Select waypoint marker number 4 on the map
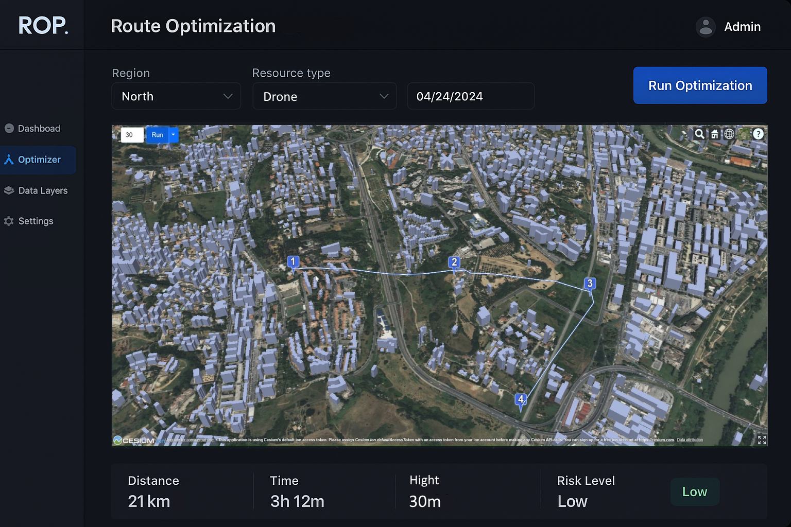 click(520, 398)
